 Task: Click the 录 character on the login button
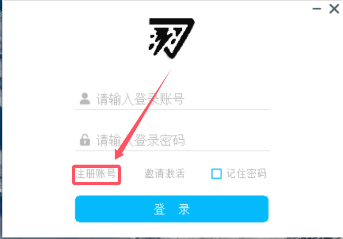click(184, 209)
